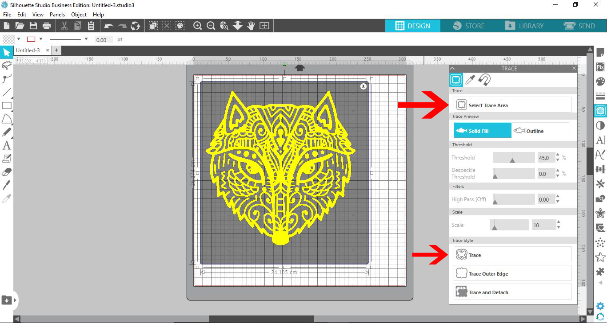Click the Select Trace Area button
Viewport: 607px width, 323px height.
513,105
